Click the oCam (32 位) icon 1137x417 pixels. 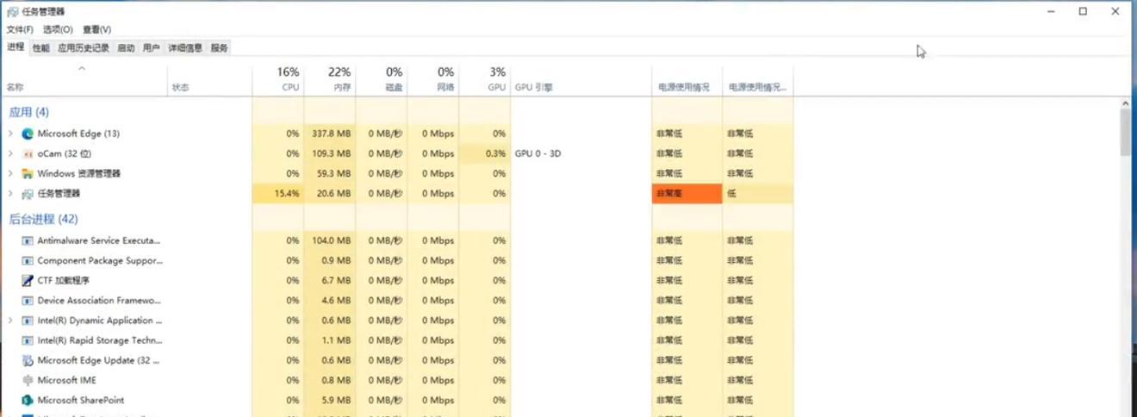[28, 153]
